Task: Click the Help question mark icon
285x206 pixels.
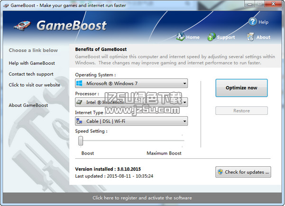Action: 252,22
